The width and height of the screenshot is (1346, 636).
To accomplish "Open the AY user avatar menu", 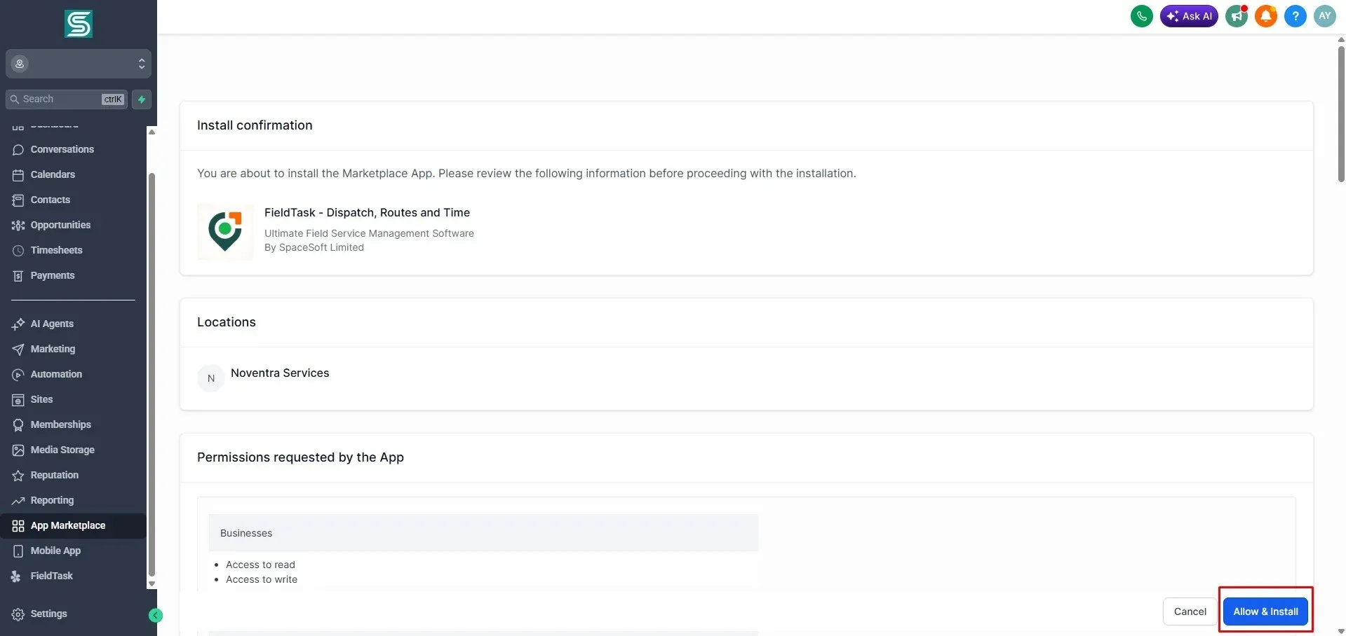I will coord(1325,16).
